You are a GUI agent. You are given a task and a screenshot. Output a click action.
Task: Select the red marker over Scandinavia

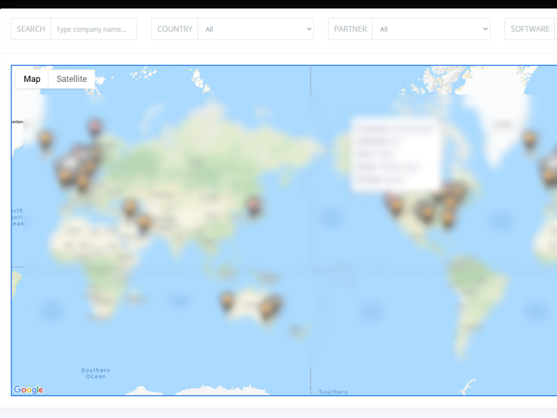coord(95,127)
